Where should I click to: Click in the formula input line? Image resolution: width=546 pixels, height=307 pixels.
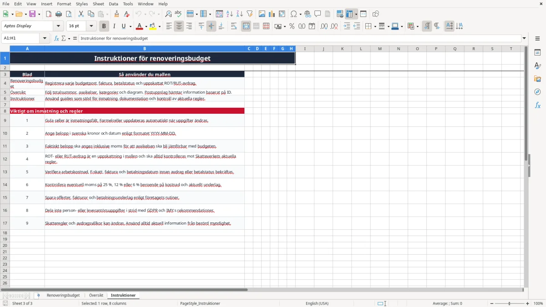pyautogui.click(x=299, y=39)
